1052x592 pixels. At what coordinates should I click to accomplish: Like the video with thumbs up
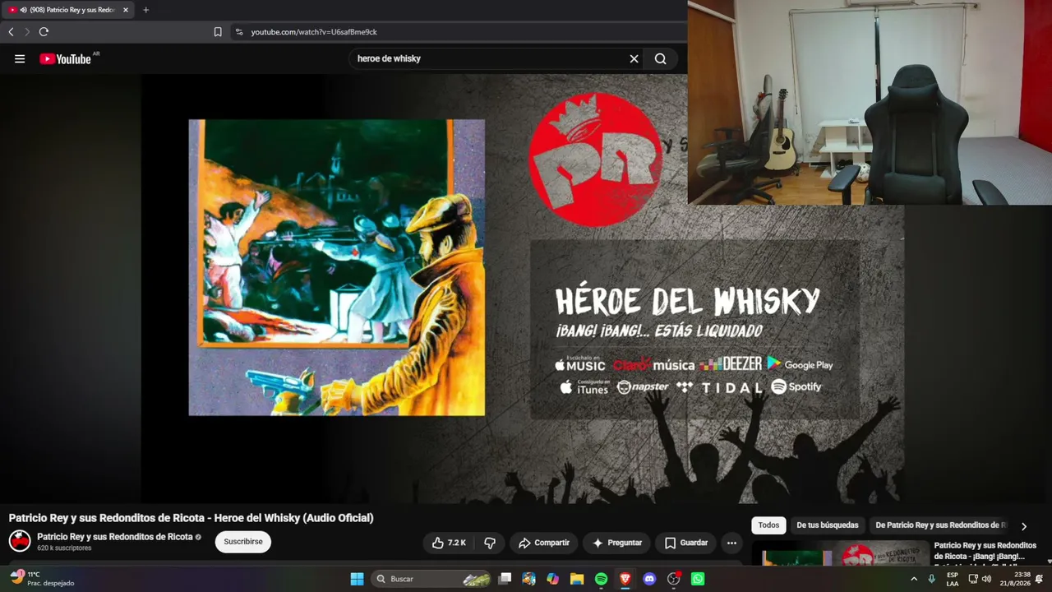(x=449, y=543)
